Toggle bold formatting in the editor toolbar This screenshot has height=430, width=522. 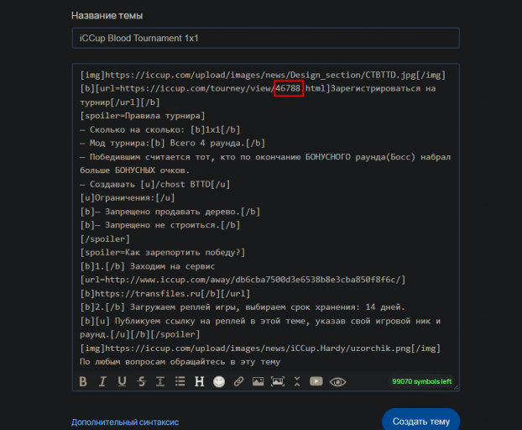point(83,381)
